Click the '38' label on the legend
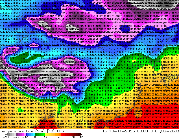Image resolution: width=179 pixels, height=138 pixels. pos(73,137)
